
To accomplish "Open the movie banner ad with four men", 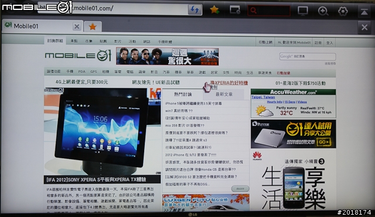I will [167, 56].
